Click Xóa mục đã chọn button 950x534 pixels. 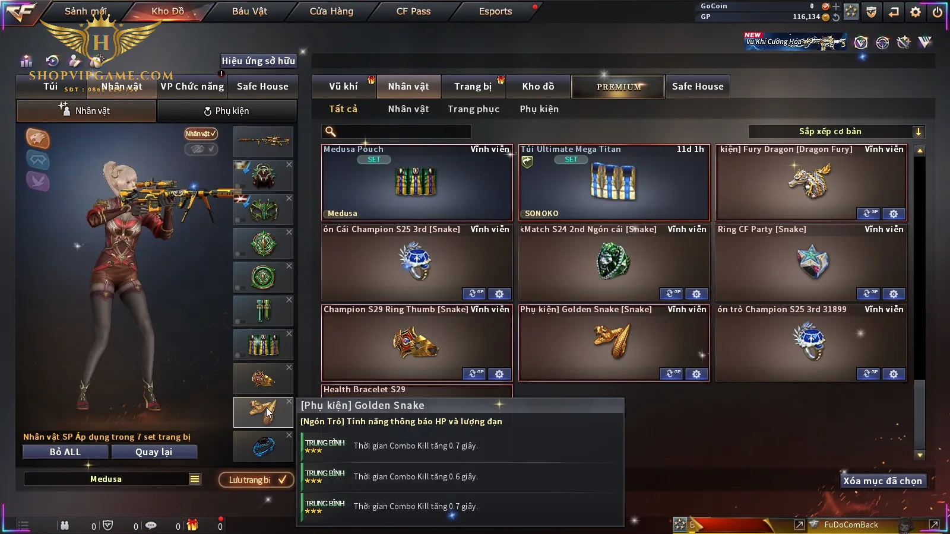(883, 481)
